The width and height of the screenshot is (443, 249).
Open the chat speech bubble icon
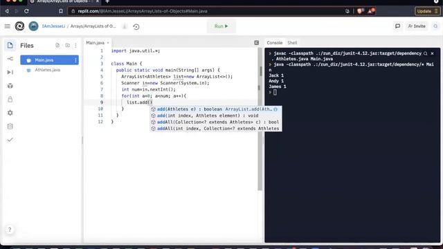click(x=397, y=26)
